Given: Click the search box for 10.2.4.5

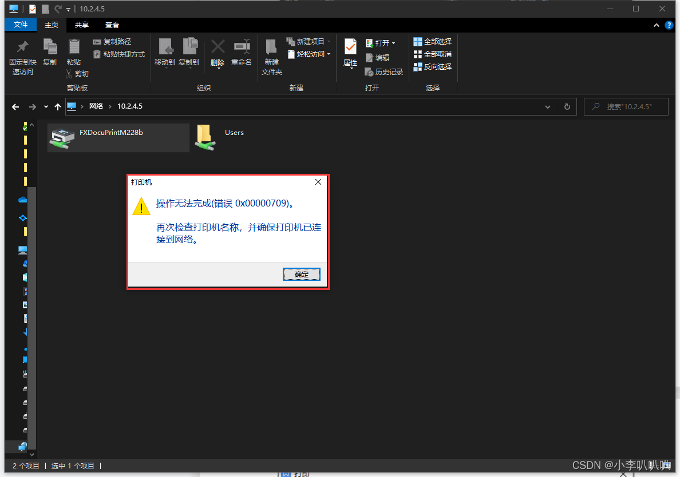Looking at the screenshot, I should pyautogui.click(x=626, y=107).
